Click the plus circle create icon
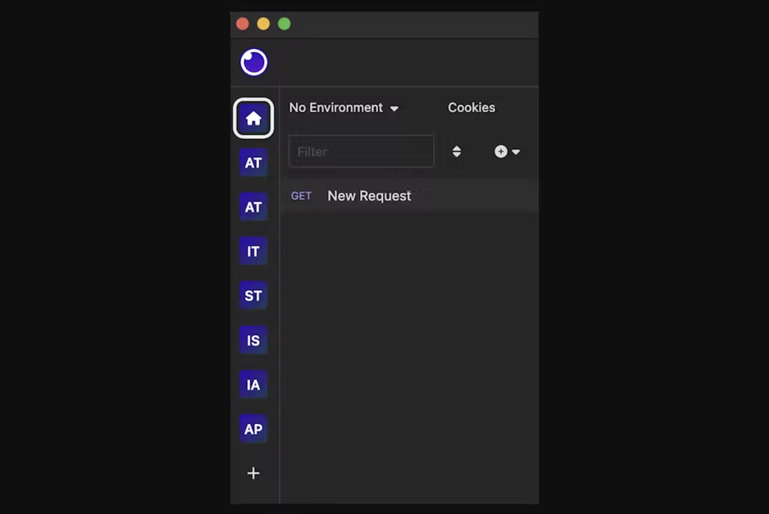The height and width of the screenshot is (514, 769). (x=501, y=152)
